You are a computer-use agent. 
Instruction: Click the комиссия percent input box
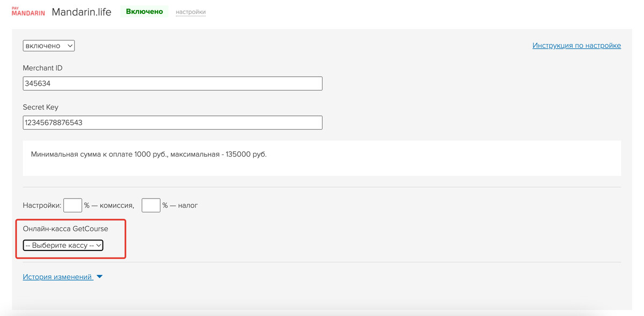click(72, 205)
